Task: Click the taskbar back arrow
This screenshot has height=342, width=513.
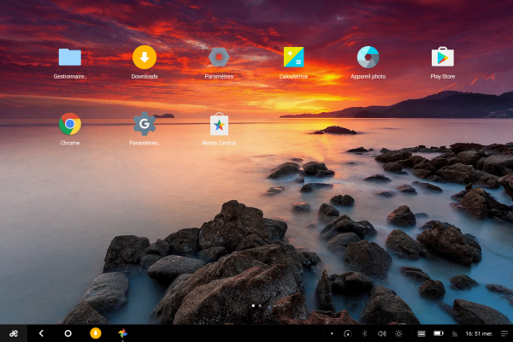Action: pos(41,333)
